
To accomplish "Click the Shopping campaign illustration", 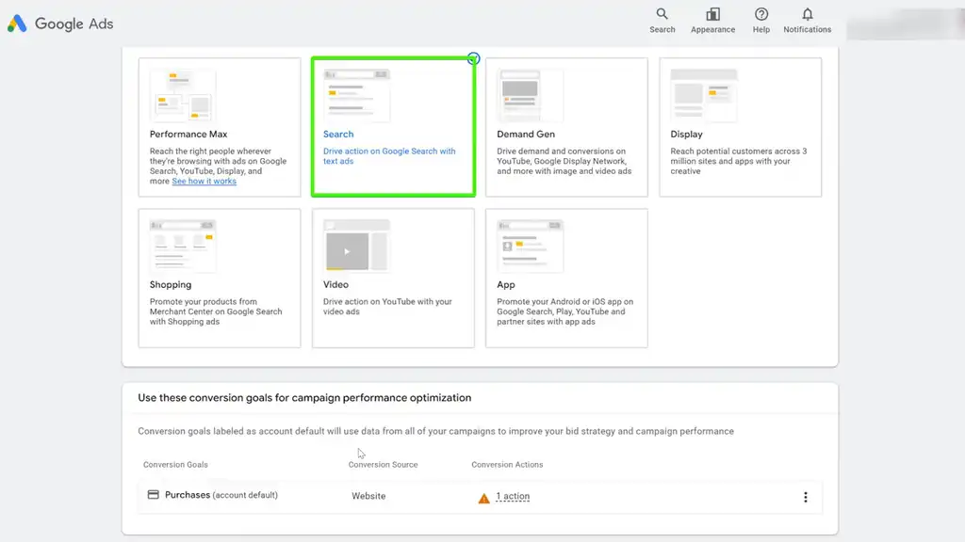I will click(183, 246).
